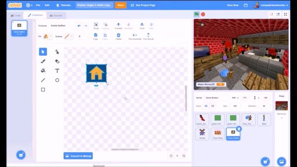Select the Text tool

(57, 71)
